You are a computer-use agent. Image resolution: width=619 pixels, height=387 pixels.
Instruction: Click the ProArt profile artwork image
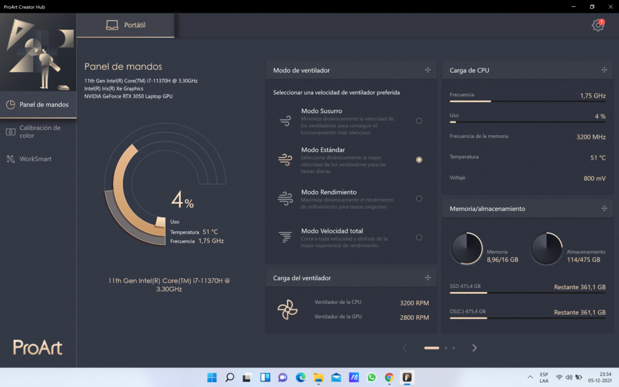click(x=38, y=53)
